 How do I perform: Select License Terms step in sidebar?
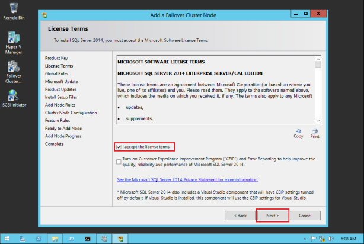tap(59, 66)
